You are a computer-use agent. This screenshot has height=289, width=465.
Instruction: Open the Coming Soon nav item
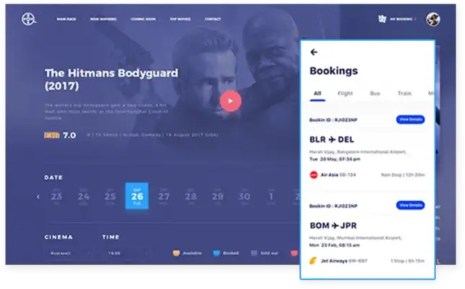click(x=143, y=19)
